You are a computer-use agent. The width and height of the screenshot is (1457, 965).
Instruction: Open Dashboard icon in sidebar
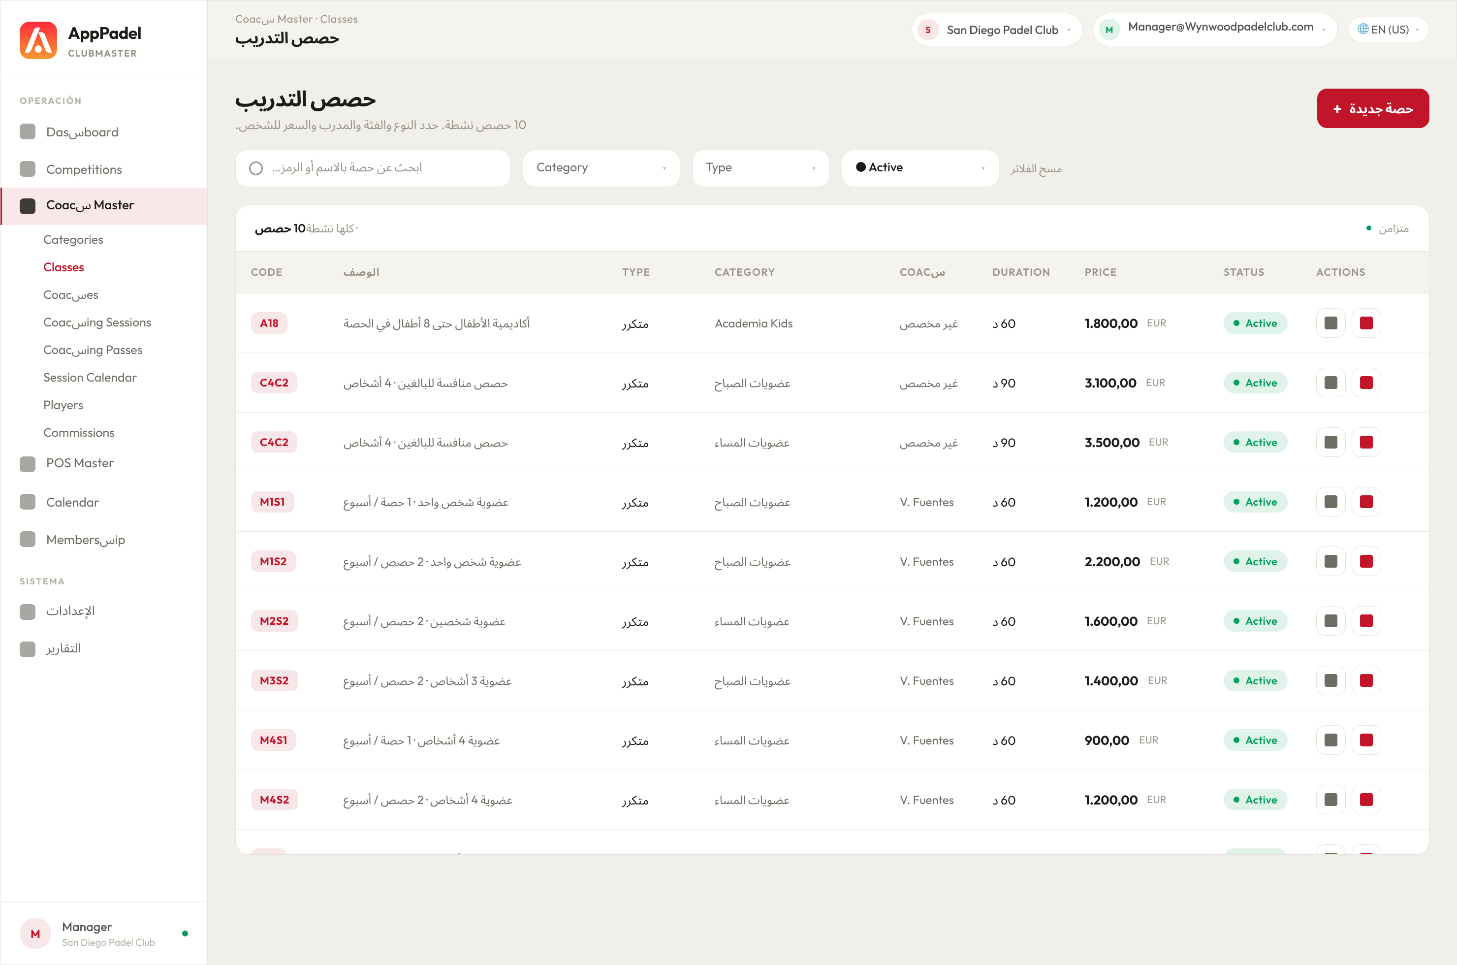(28, 132)
